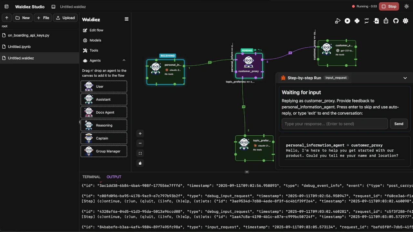Screen dimensions: 413x232
Task: Run the flow with the play icon
Action: point(347,21)
